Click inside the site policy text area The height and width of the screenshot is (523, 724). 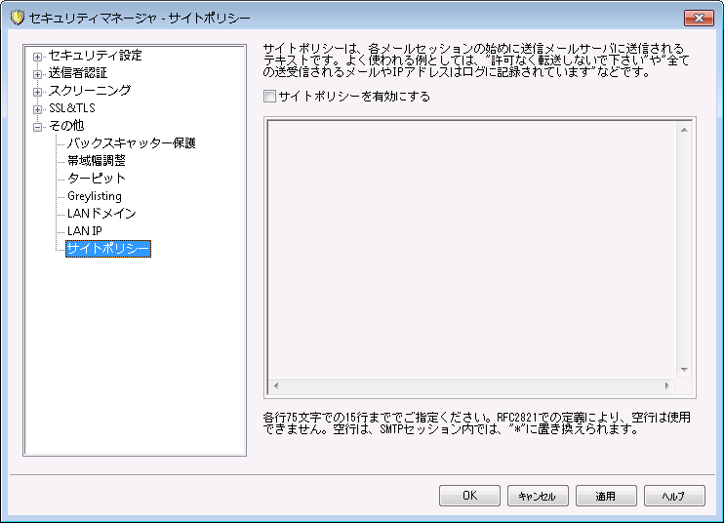pos(472,249)
